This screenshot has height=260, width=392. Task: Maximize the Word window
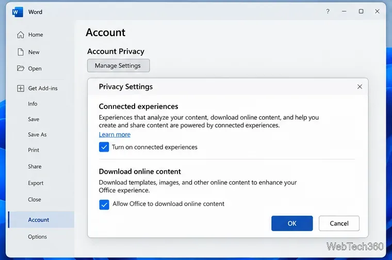tap(361, 11)
